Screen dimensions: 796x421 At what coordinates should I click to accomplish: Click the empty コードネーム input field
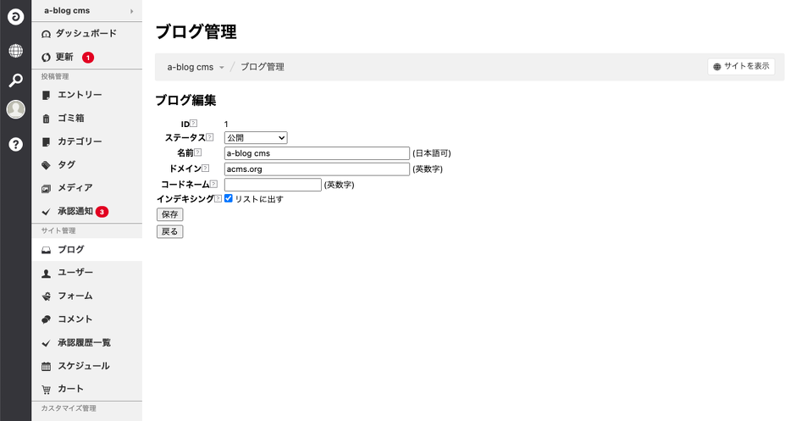click(x=274, y=185)
